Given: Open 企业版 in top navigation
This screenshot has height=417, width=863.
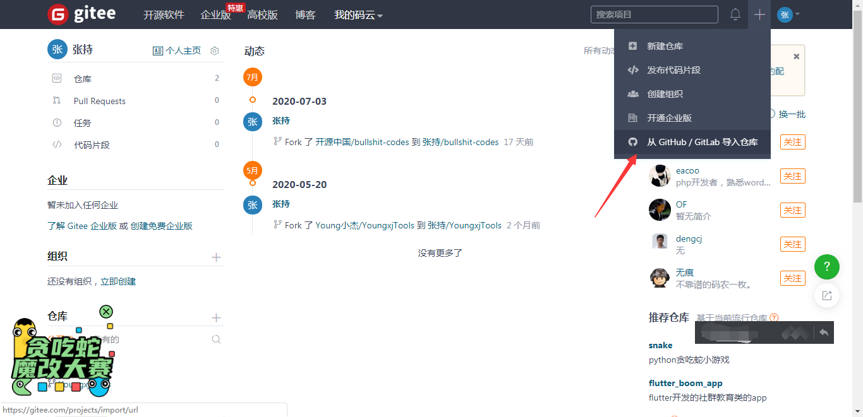Looking at the screenshot, I should click(x=215, y=15).
